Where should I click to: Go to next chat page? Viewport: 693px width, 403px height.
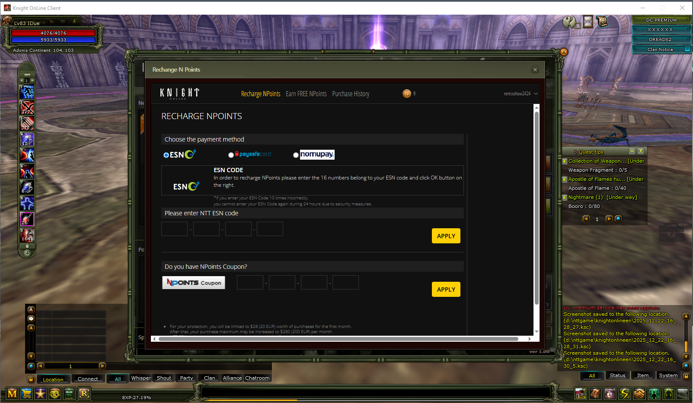pos(102,366)
